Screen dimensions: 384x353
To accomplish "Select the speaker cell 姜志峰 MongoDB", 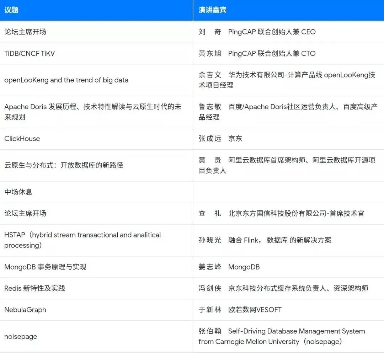I will tap(288, 267).
